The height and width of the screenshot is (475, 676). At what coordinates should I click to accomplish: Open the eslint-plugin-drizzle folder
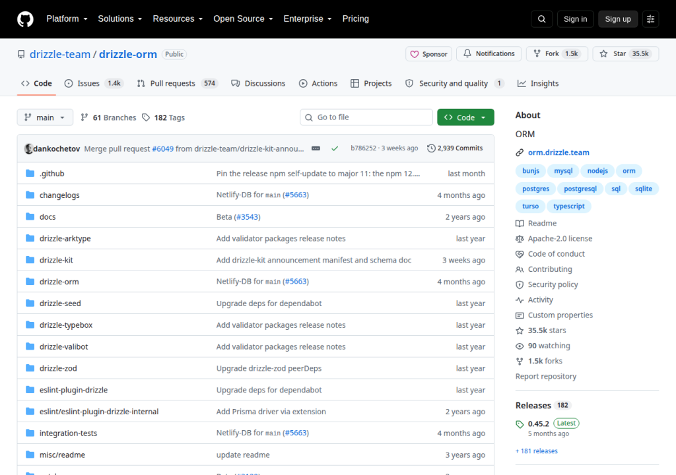pos(74,390)
